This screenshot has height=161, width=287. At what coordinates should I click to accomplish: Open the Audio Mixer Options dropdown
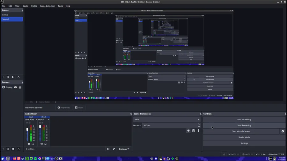[124, 149]
